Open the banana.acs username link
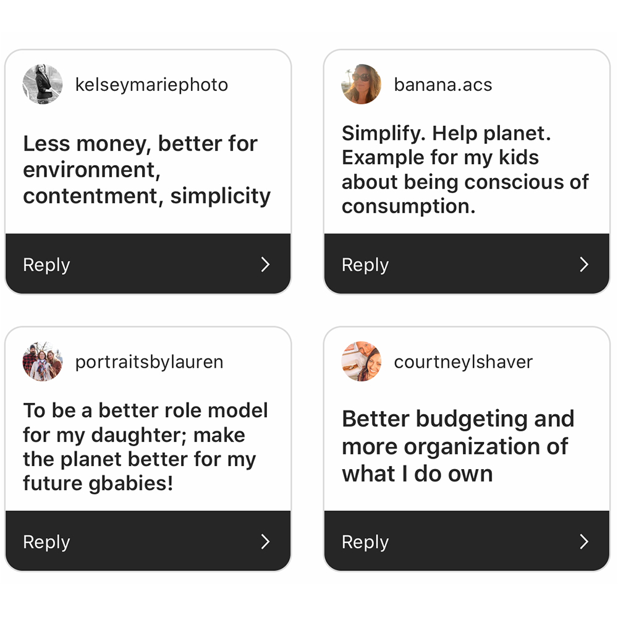 (x=443, y=85)
